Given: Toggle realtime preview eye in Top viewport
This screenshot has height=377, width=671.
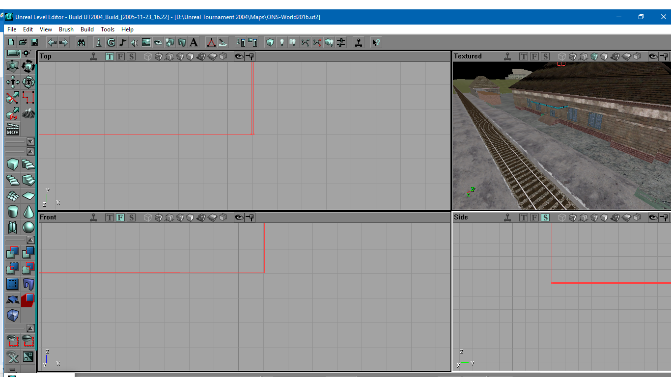Looking at the screenshot, I should pos(239,56).
